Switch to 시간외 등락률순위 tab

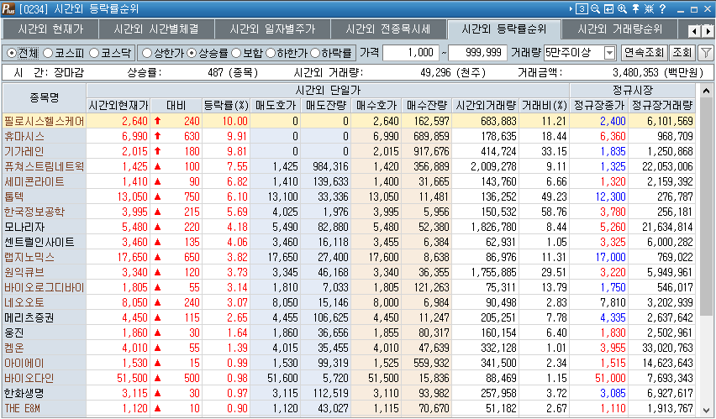tap(504, 29)
